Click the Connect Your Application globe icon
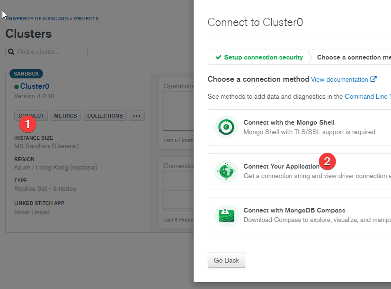 (x=226, y=171)
